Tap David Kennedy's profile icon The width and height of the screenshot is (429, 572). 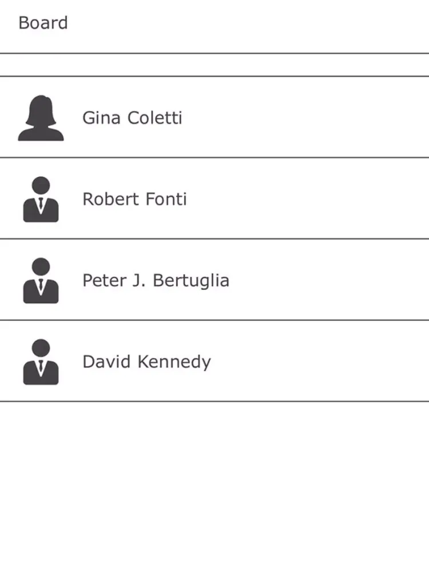(41, 362)
